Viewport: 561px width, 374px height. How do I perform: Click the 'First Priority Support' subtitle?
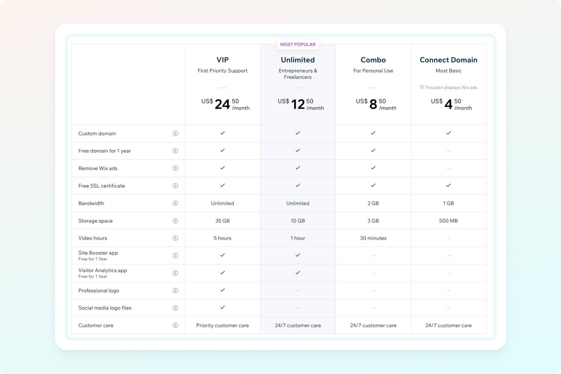point(223,71)
